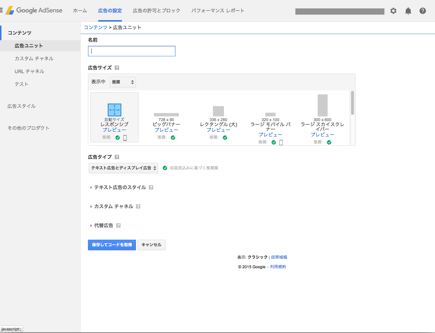435x333 pixels.
Task: Click the 保存してコードを取得 button
Action: (112, 245)
